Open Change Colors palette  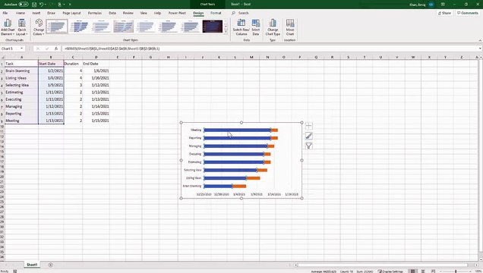point(39,27)
